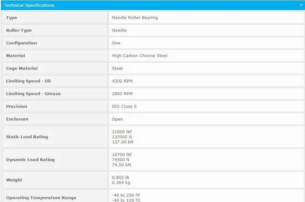The image size is (305, 202).
Task: Select the Static Load Rating label
Action: pos(27,137)
